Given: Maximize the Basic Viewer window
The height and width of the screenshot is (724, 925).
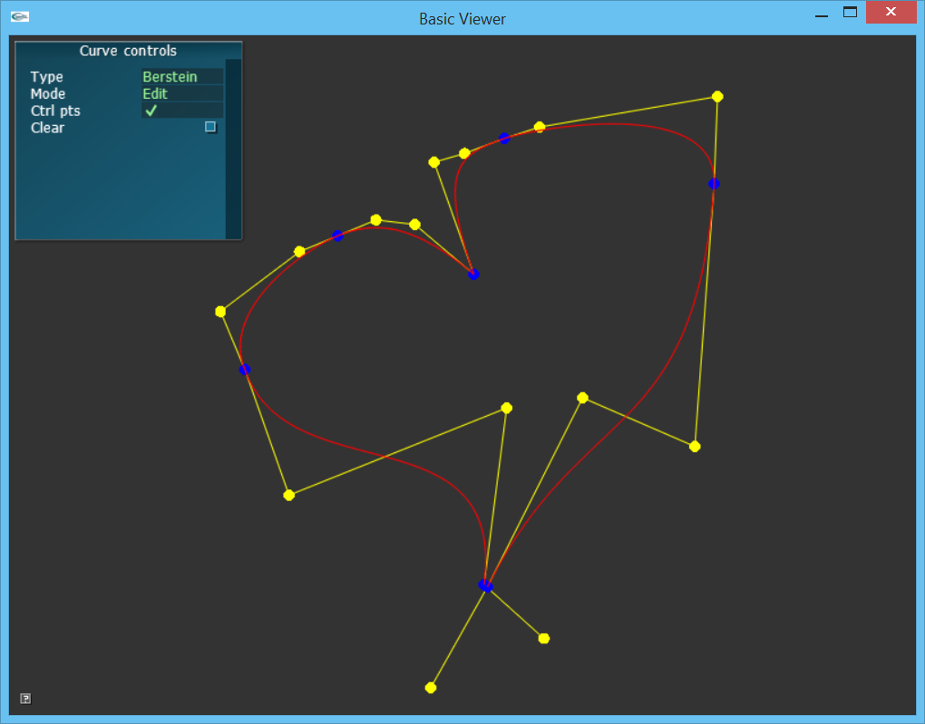Looking at the screenshot, I should click(850, 12).
